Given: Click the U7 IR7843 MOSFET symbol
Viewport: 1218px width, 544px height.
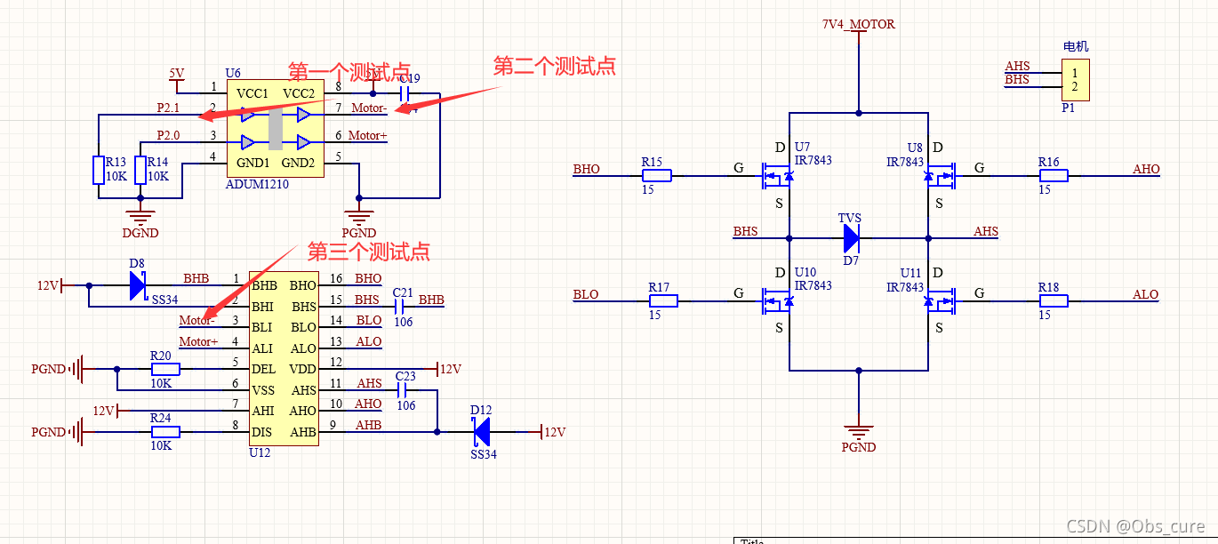Looking at the screenshot, I should (x=776, y=176).
